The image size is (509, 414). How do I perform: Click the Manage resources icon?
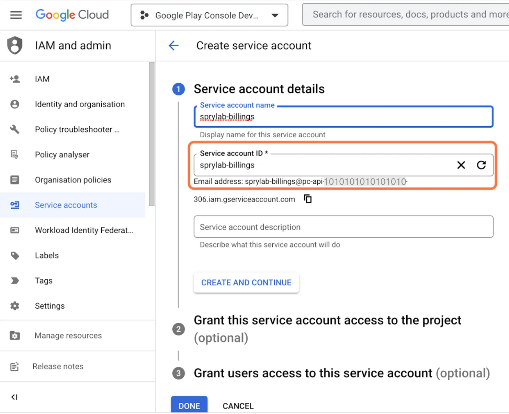[x=15, y=335]
